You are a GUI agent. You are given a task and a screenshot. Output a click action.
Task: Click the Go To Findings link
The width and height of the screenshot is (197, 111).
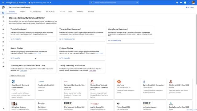[x=64, y=58]
